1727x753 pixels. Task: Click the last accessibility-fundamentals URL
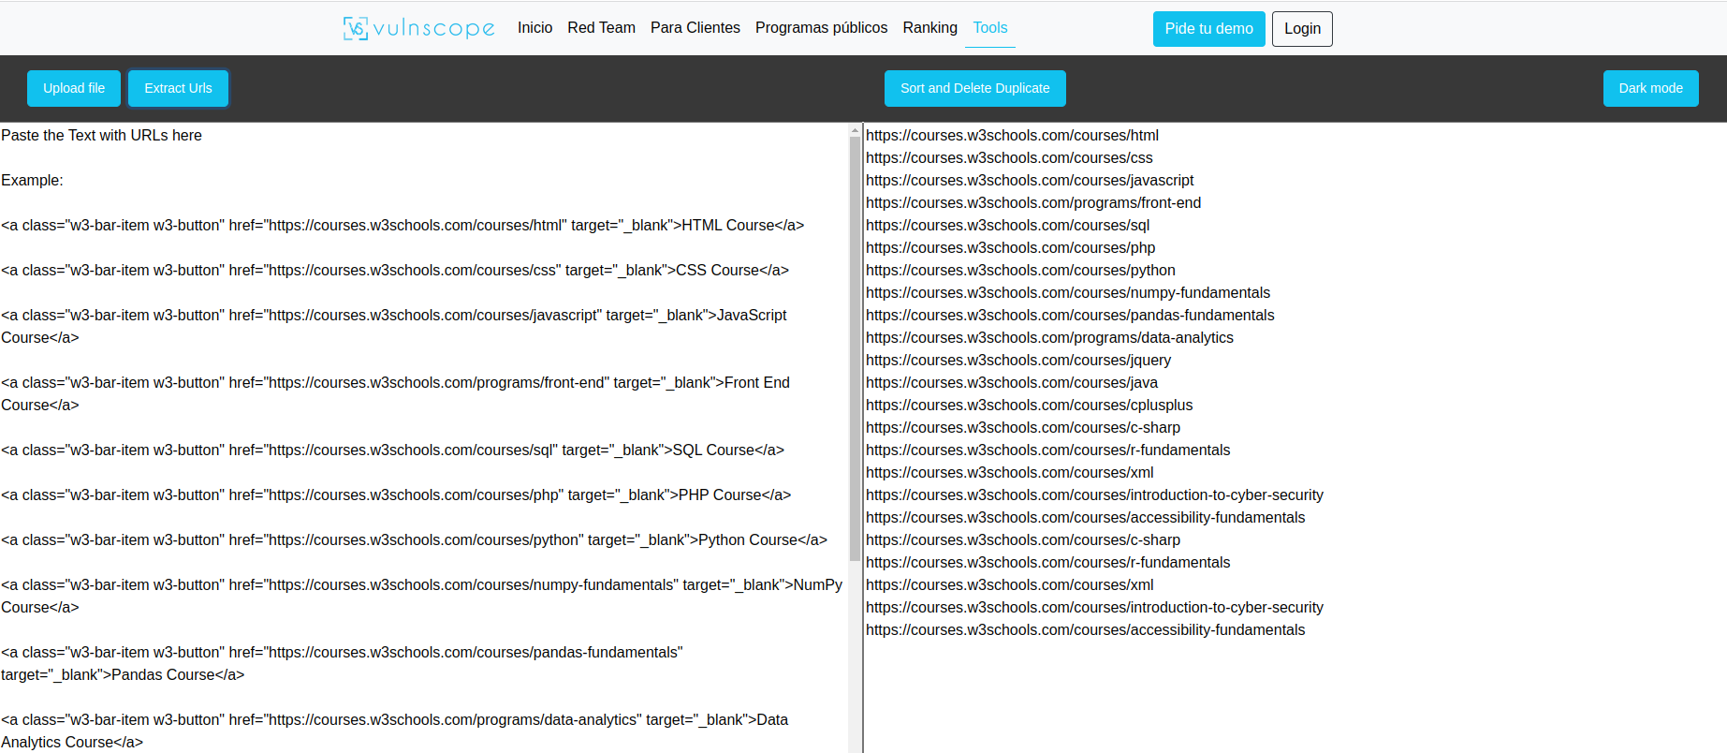point(1085,630)
